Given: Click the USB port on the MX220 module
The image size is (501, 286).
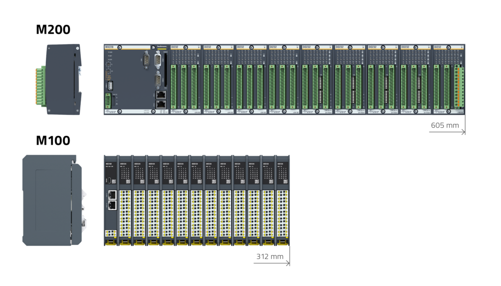Looking at the screenshot, I should click(111, 87).
